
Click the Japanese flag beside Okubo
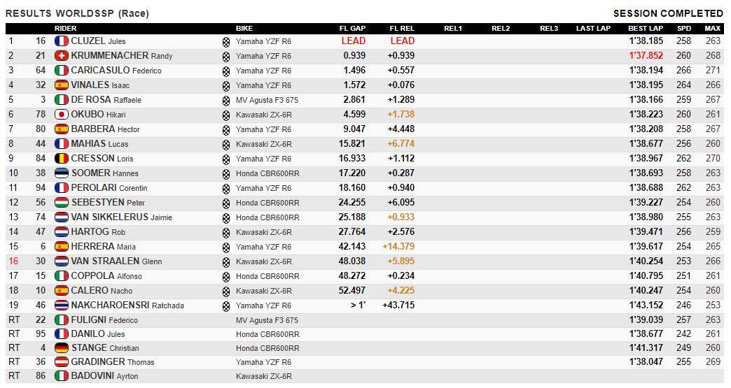61,115
